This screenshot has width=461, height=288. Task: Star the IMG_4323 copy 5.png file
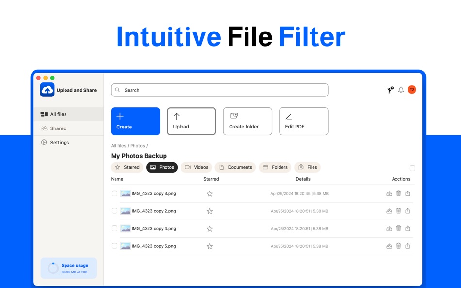(209, 247)
